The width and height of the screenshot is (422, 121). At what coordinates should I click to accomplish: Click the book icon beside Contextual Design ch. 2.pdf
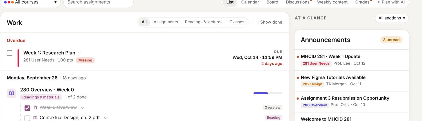pos(35,118)
